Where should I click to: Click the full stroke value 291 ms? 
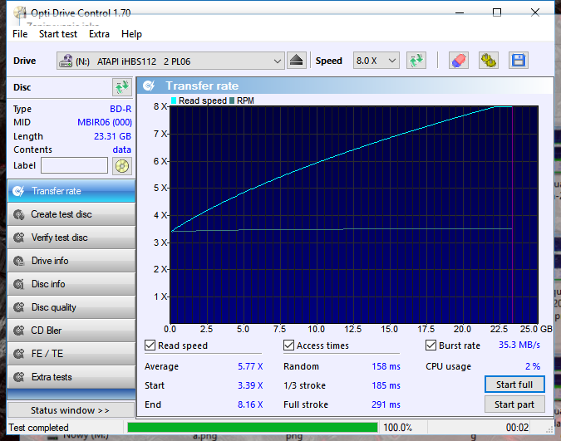coord(386,404)
